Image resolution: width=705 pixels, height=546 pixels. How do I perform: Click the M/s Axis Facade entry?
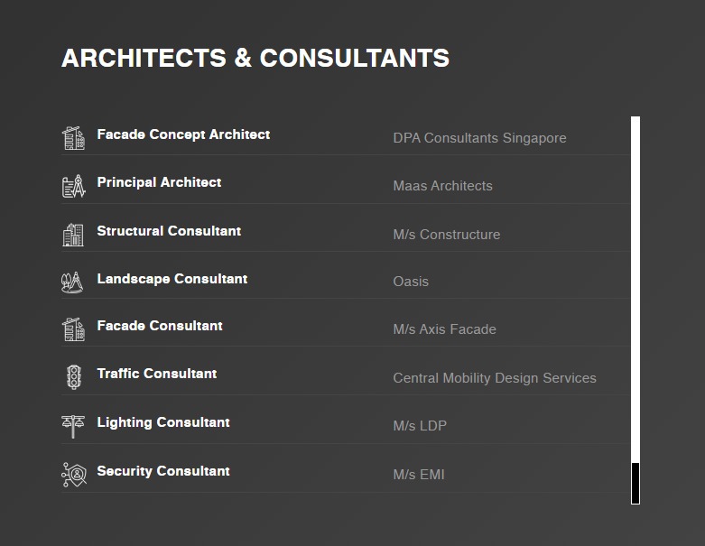(x=445, y=329)
